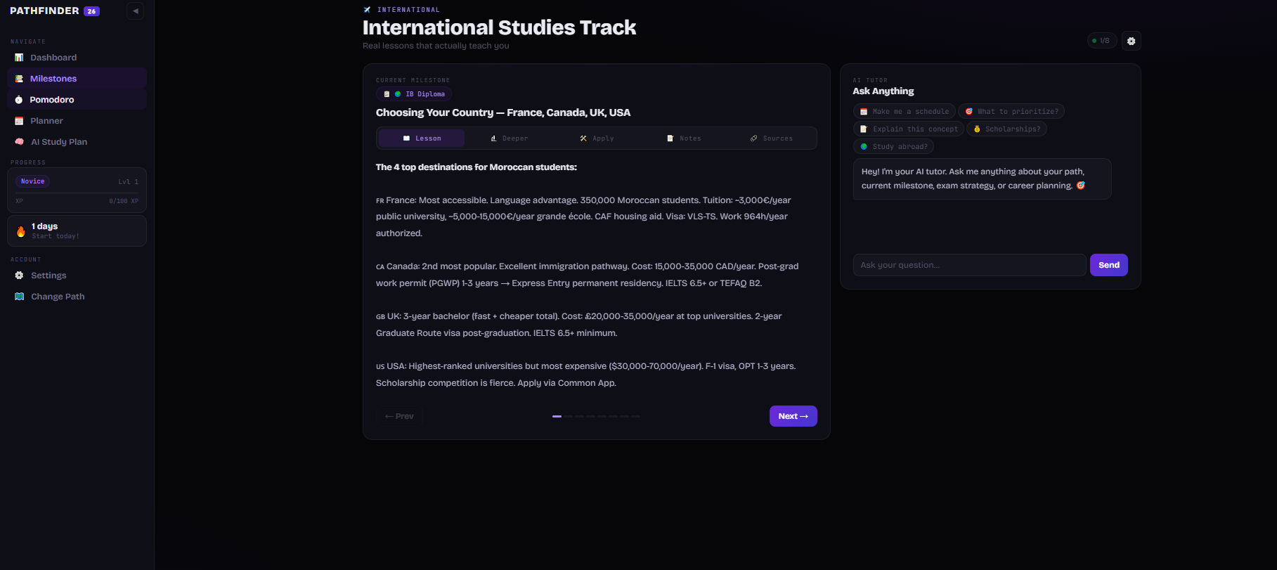Click the Deeper tab microscope icon
This screenshot has width=1277, height=570.
(x=493, y=138)
